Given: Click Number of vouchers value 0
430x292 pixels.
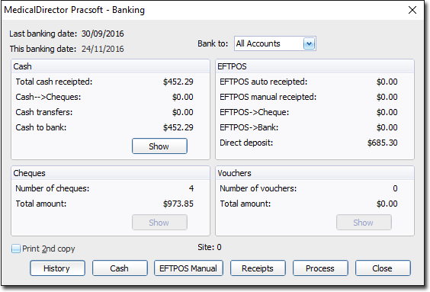Looking at the screenshot, I should pyautogui.click(x=395, y=188).
